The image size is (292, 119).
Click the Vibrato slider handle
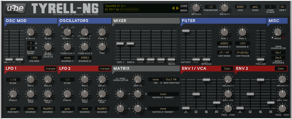coord(9,59)
